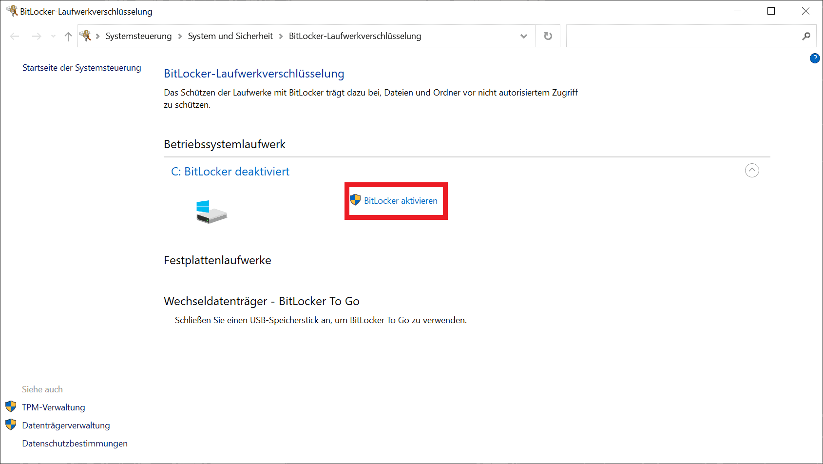Click the BitLocker shield icon beside aktivieren

355,200
